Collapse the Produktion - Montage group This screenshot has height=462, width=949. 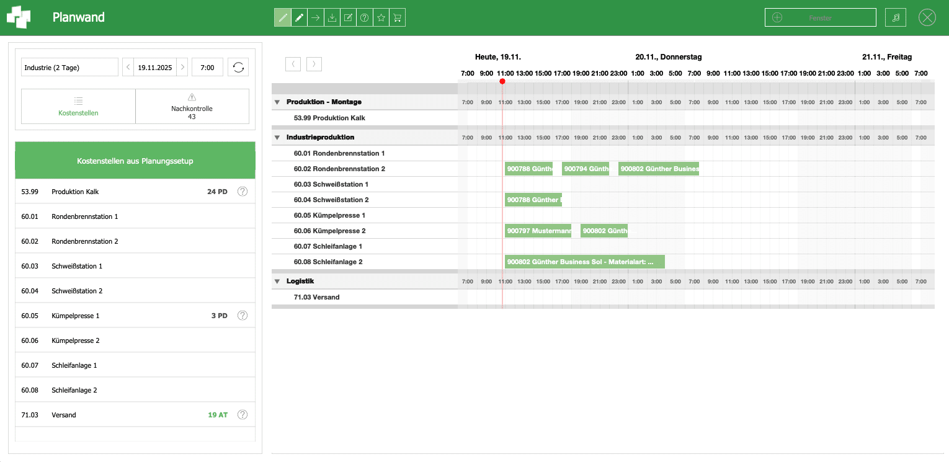pyautogui.click(x=277, y=102)
